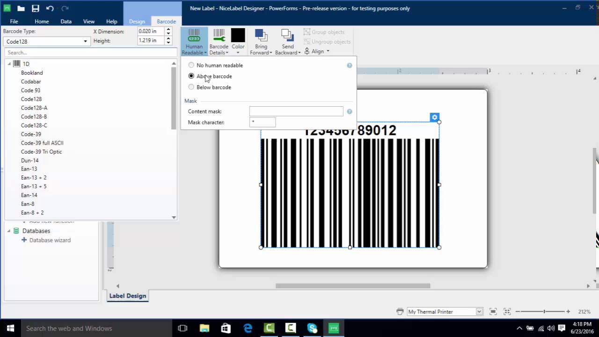Open the Color dropdown arrow
The image size is (599, 337).
[x=238, y=52]
